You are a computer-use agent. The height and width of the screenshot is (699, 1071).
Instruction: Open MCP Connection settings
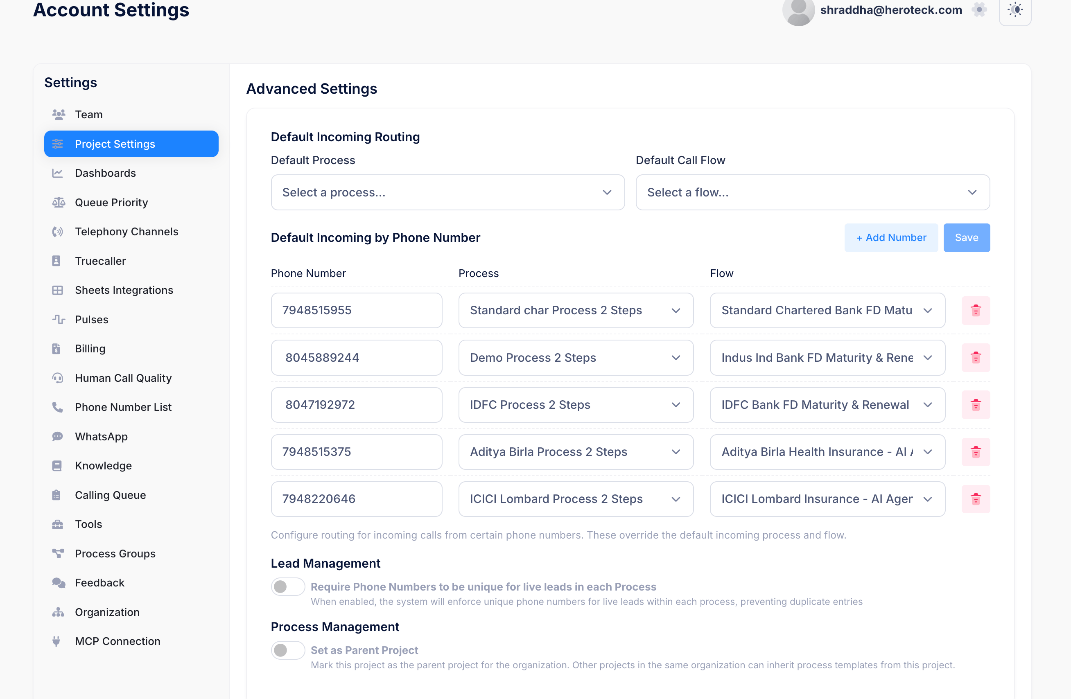tap(131, 641)
